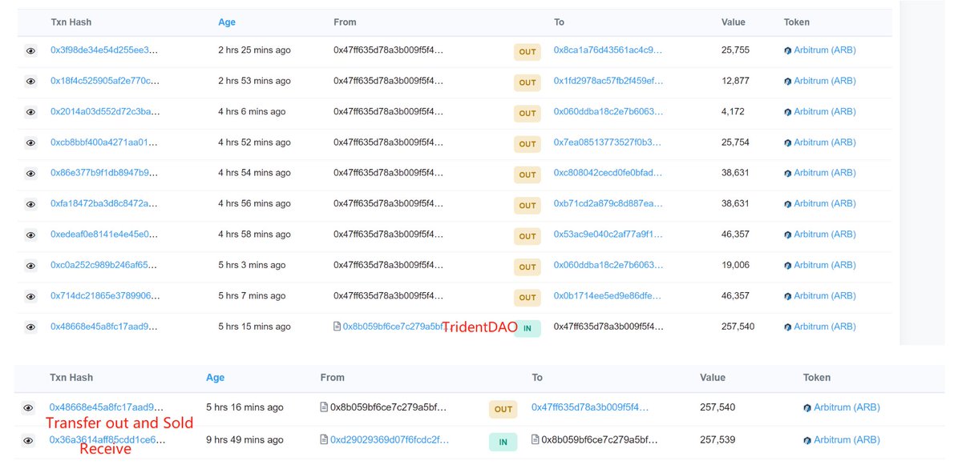This screenshot has width=962, height=473.
Task: Click eye icon beside hash 0x2014a03d552d72c3ba
Action: point(30,112)
